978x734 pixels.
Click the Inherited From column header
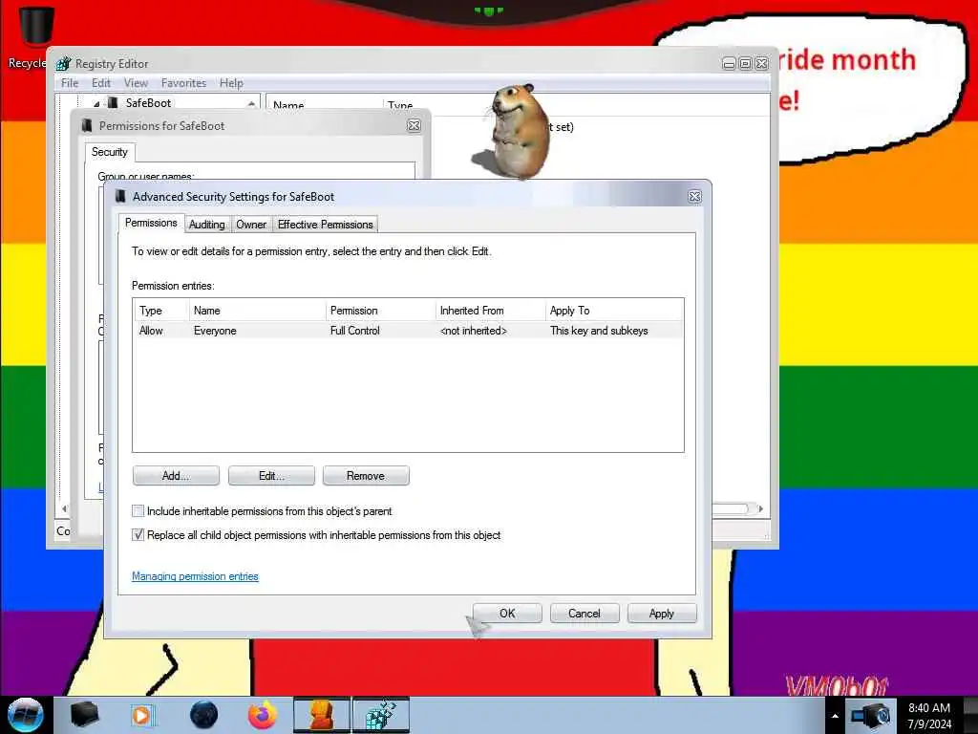click(x=490, y=311)
